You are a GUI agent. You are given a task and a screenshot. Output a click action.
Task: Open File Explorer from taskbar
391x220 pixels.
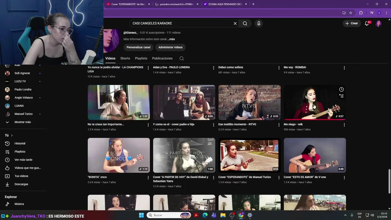[223, 215]
